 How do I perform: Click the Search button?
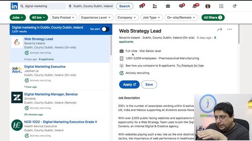pyautogui.click(x=124, y=6)
